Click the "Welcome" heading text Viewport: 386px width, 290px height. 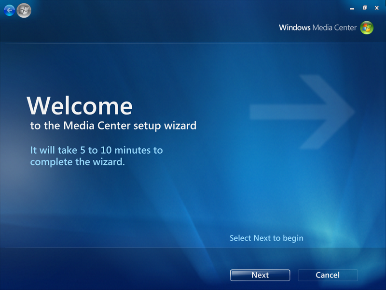[x=80, y=105]
